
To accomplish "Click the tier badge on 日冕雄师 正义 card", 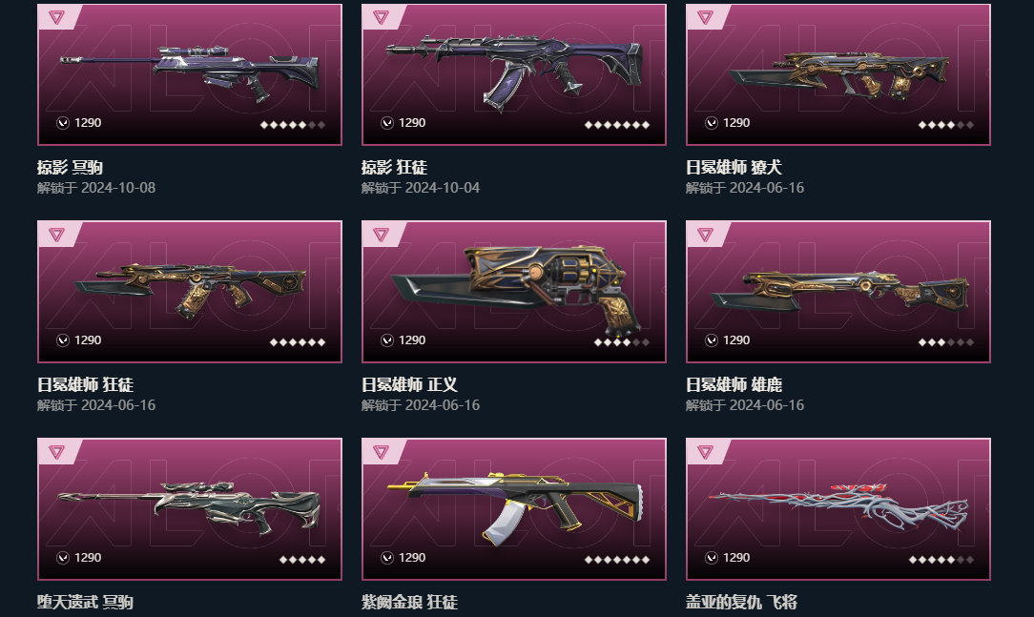I will point(382,235).
